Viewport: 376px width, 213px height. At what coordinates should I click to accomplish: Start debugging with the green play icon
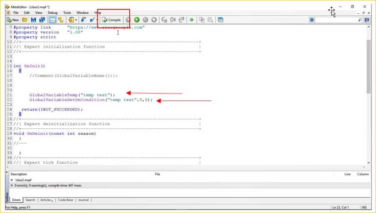point(137,20)
